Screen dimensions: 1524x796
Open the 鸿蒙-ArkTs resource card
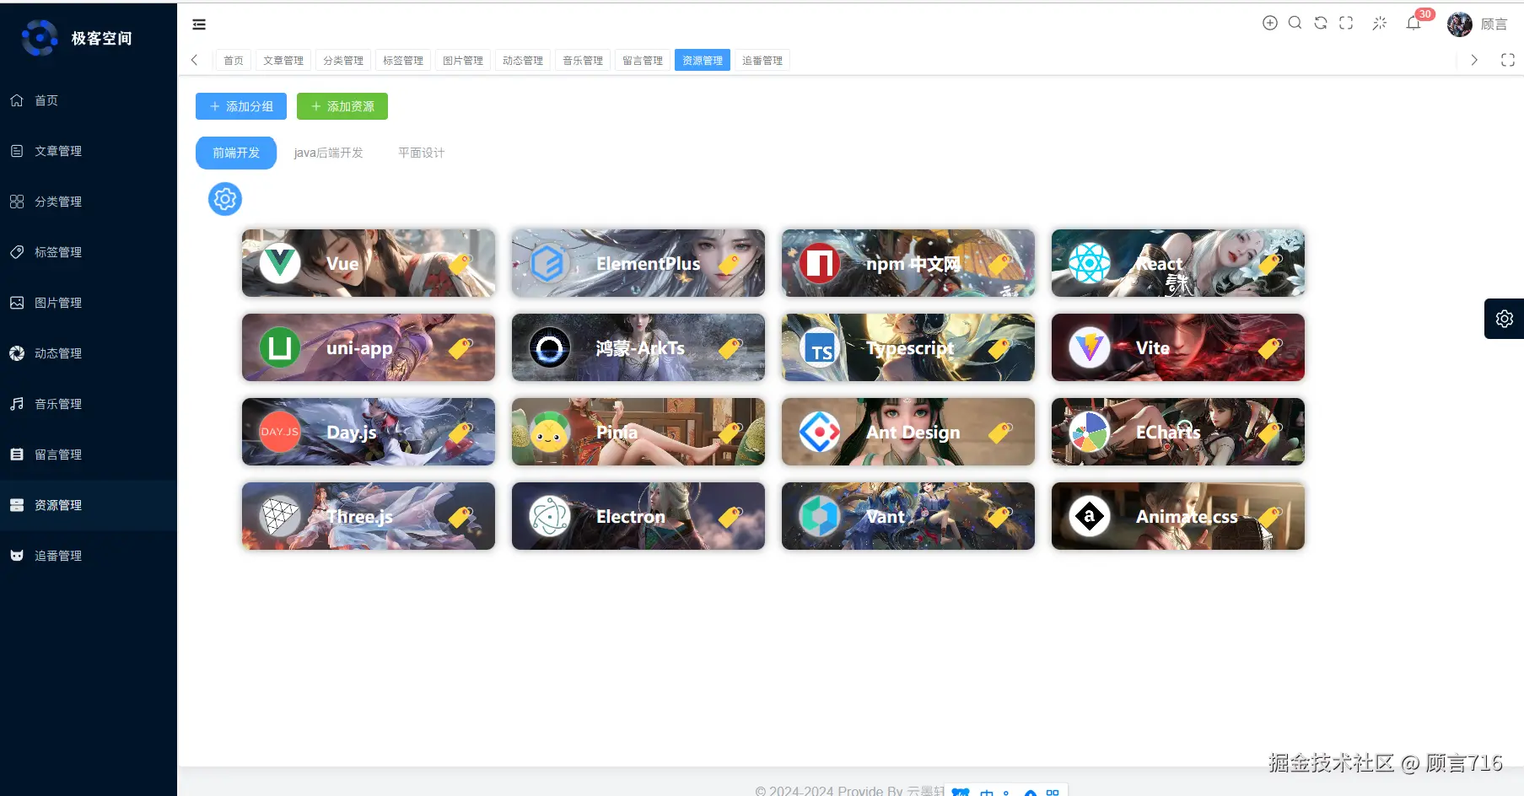tap(638, 347)
